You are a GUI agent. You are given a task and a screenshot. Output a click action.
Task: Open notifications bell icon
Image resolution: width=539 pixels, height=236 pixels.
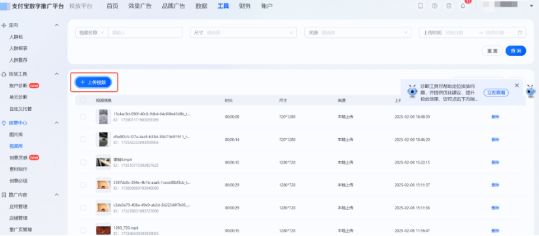click(x=463, y=6)
